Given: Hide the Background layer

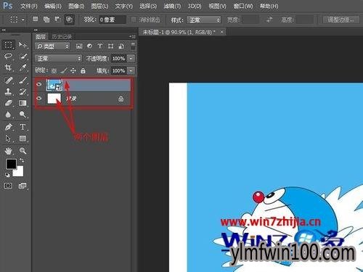Looking at the screenshot, I should click(39, 99).
